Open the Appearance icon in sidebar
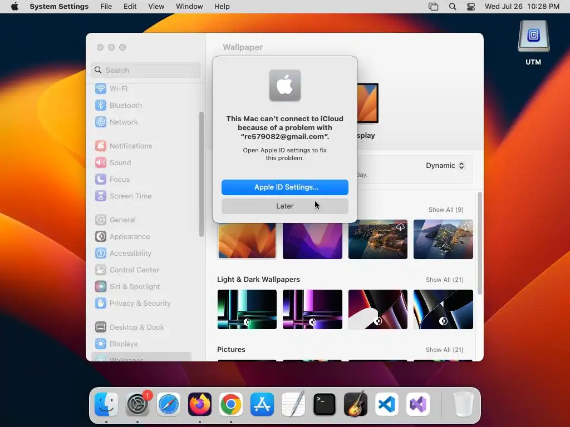 [x=101, y=237]
